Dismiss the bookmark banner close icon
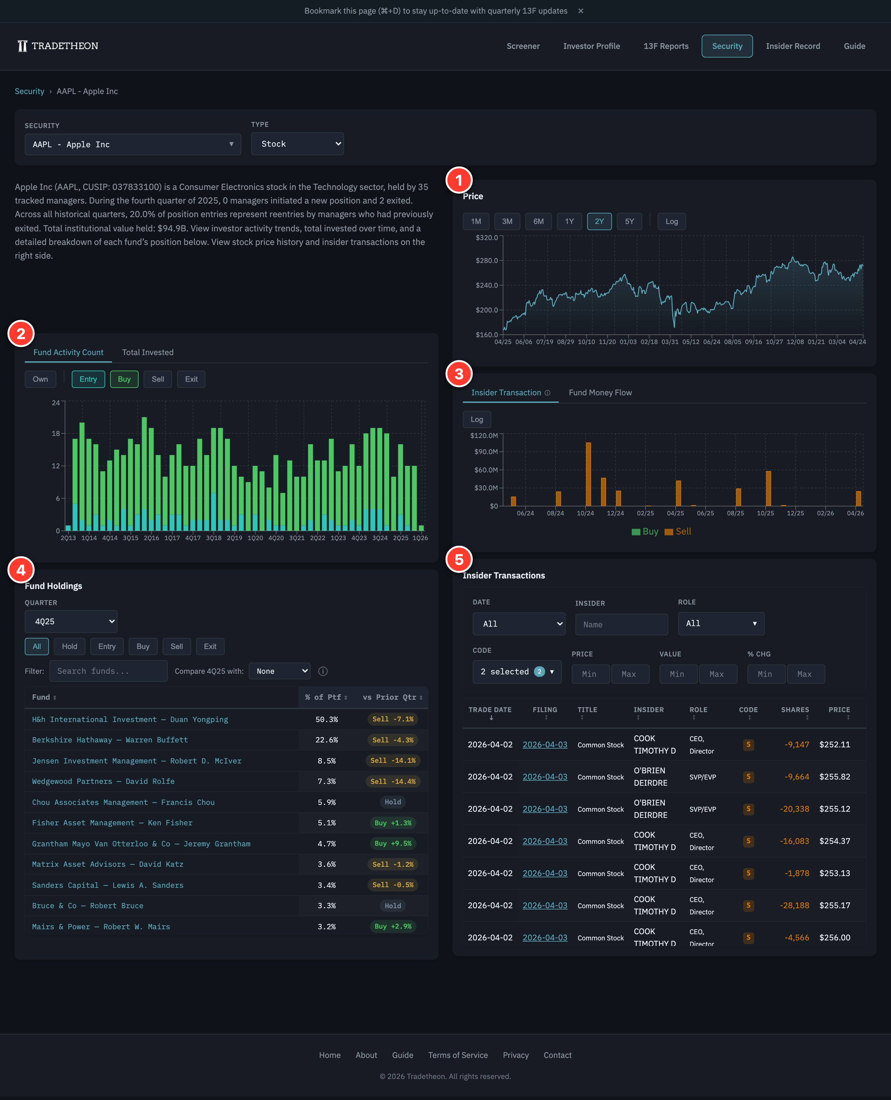The height and width of the screenshot is (1100, 891). click(580, 11)
